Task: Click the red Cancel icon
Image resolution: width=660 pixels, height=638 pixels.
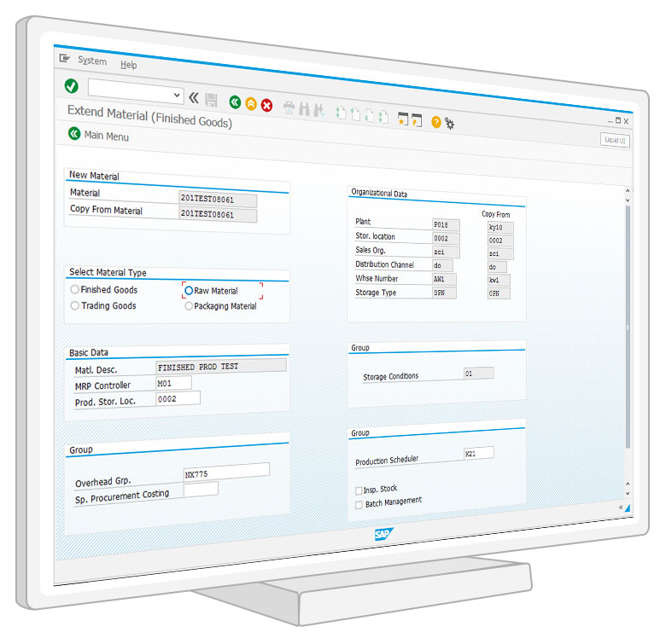Action: click(266, 106)
